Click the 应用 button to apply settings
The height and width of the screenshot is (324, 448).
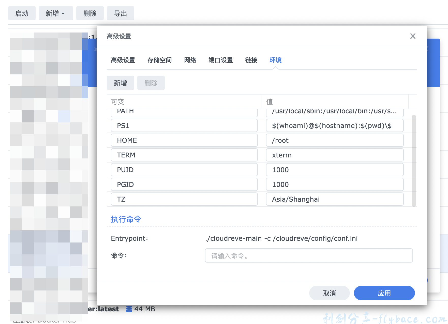coord(384,293)
